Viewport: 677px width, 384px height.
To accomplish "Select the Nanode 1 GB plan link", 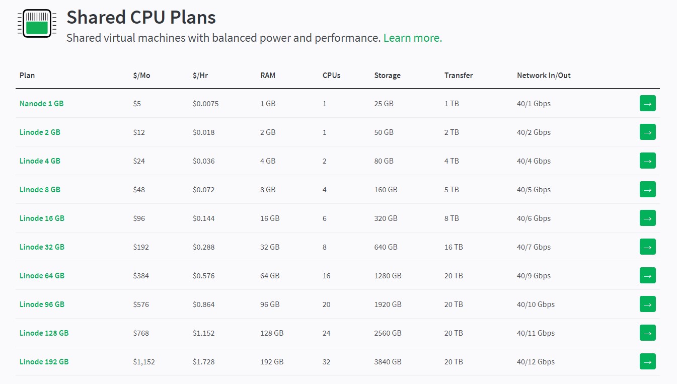I will [41, 103].
